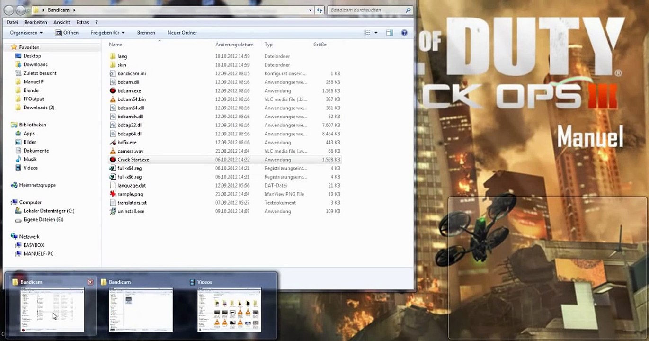
Task: Click the search magnifier icon
Action: (x=408, y=10)
